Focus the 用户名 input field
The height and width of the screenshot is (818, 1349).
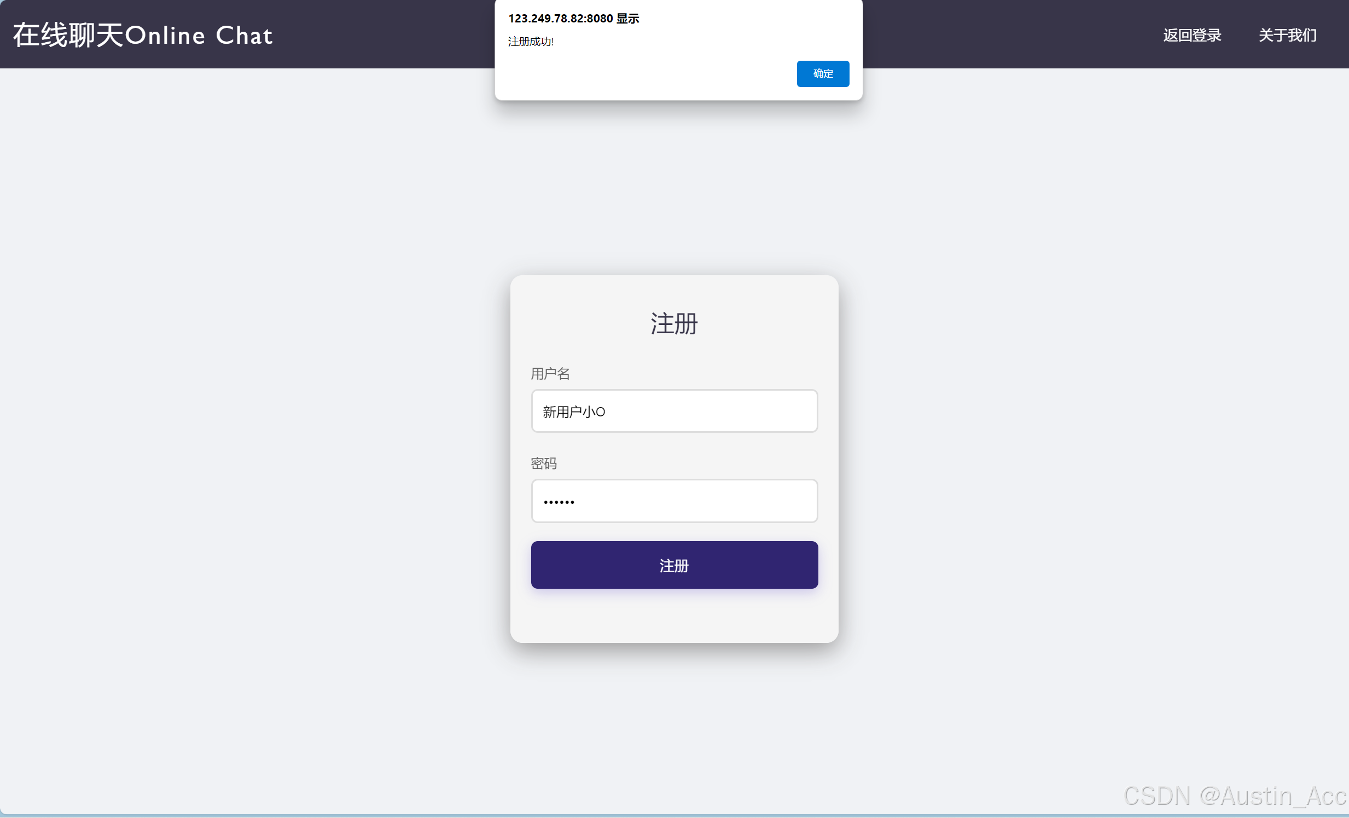[674, 411]
